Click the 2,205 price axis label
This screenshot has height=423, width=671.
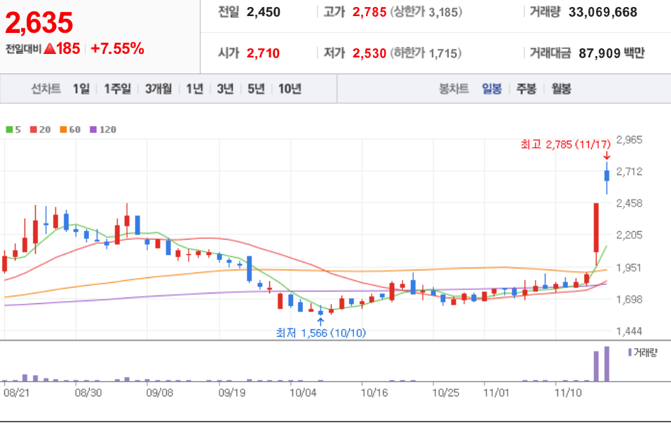(x=629, y=235)
